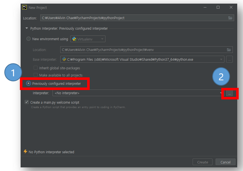Image resolution: width=243 pixels, height=171 pixels.
Task: Click No Python interpreter selected message
Action: pyautogui.click(x=51, y=152)
